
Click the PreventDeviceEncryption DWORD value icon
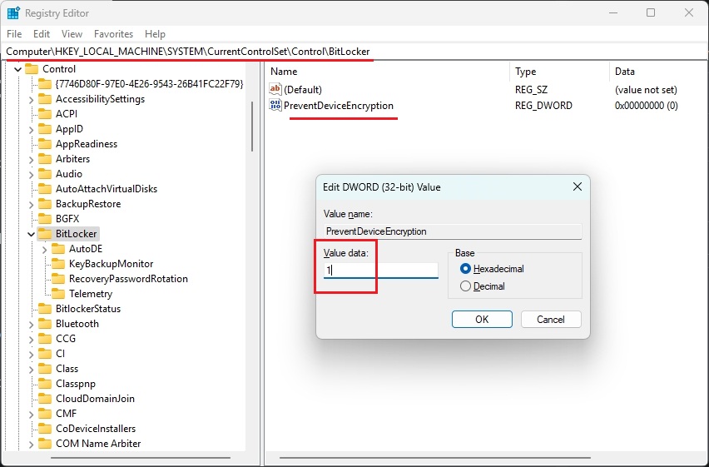275,106
